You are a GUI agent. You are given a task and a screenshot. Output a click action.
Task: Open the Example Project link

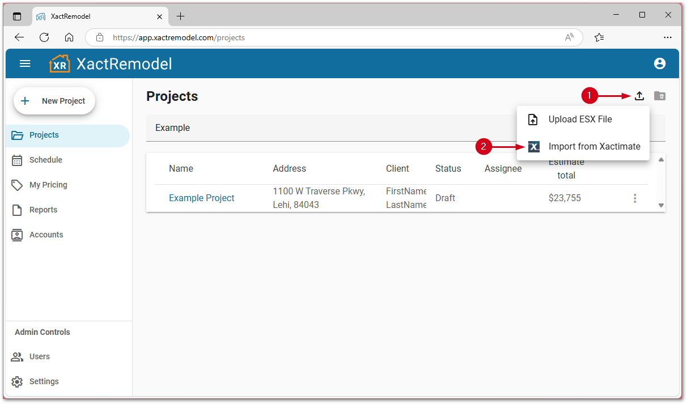(x=202, y=198)
